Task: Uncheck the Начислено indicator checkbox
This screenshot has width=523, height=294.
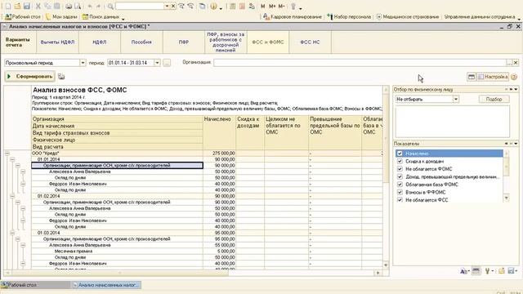Action: 400,154
